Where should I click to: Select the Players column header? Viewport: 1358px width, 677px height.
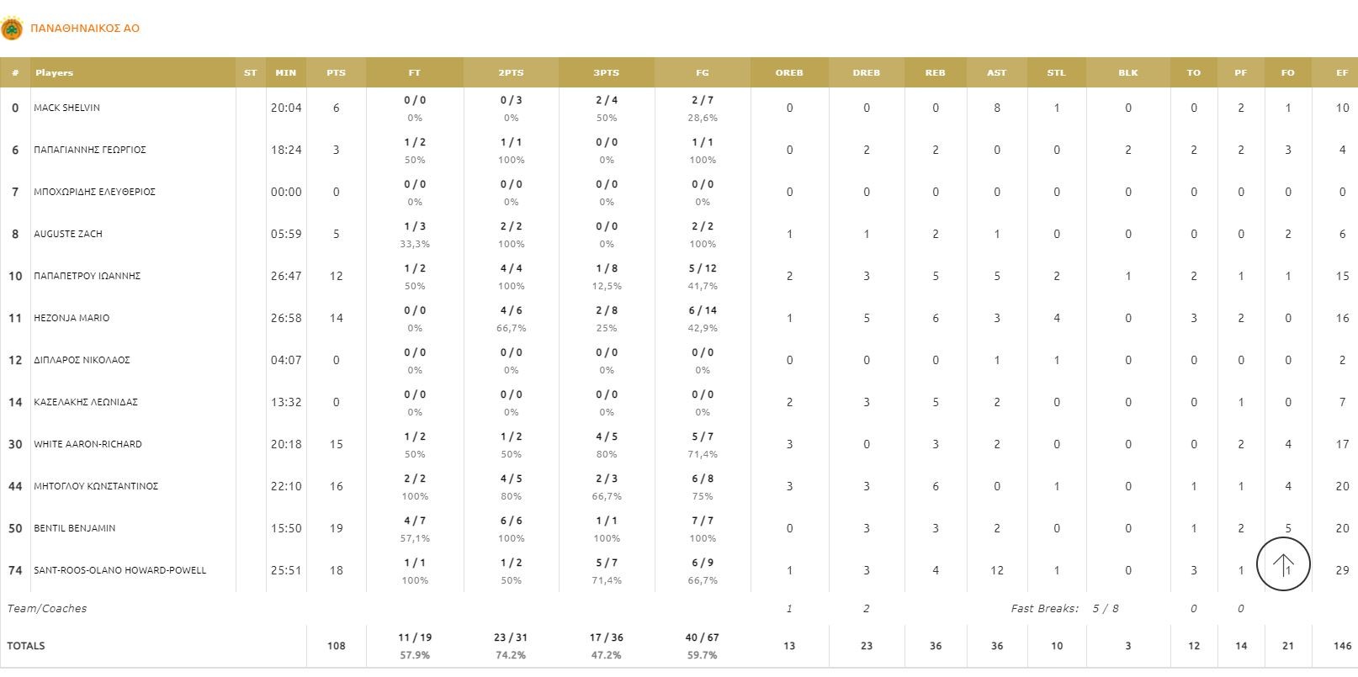coord(55,73)
